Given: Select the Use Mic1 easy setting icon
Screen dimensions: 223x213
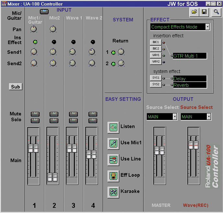Looking at the screenshot, I should coord(113,143).
